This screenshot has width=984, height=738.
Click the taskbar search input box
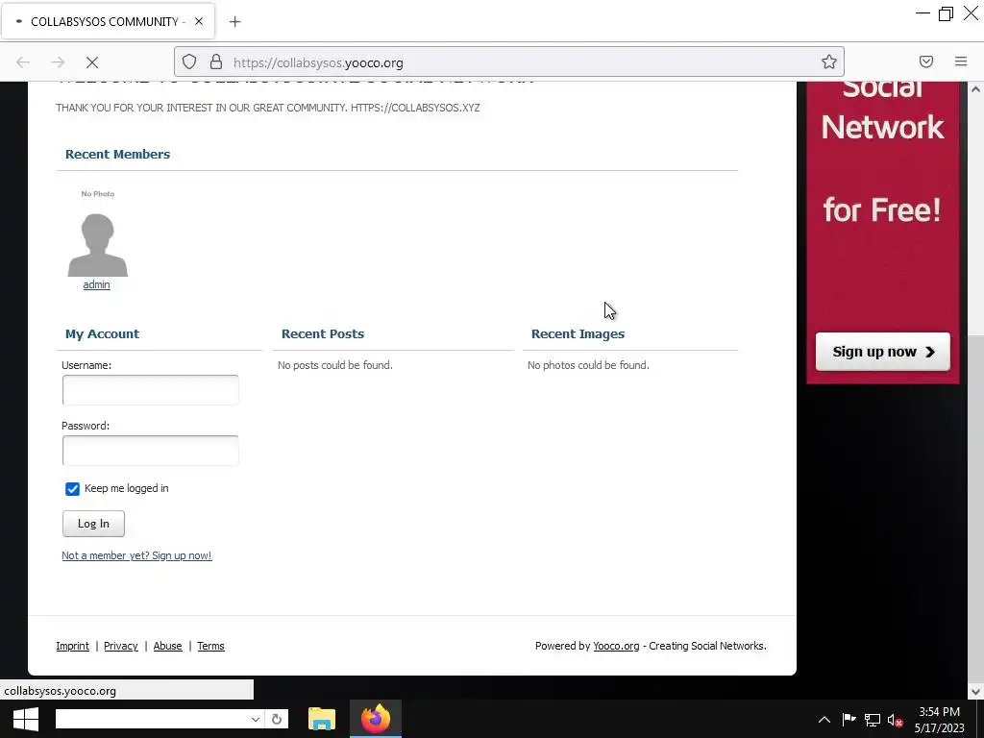[x=152, y=719]
